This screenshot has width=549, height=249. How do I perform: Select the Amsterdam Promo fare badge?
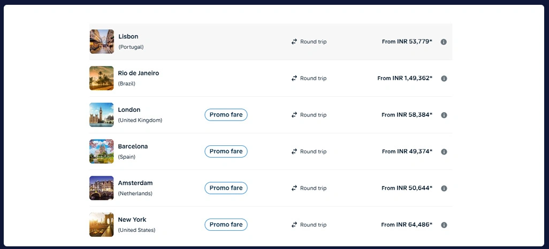tap(226, 188)
